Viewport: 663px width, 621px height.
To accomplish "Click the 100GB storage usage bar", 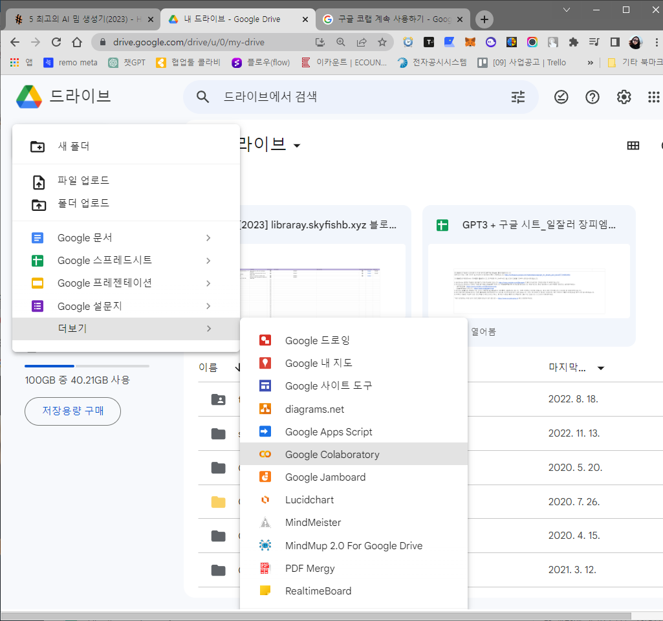I will 87,365.
